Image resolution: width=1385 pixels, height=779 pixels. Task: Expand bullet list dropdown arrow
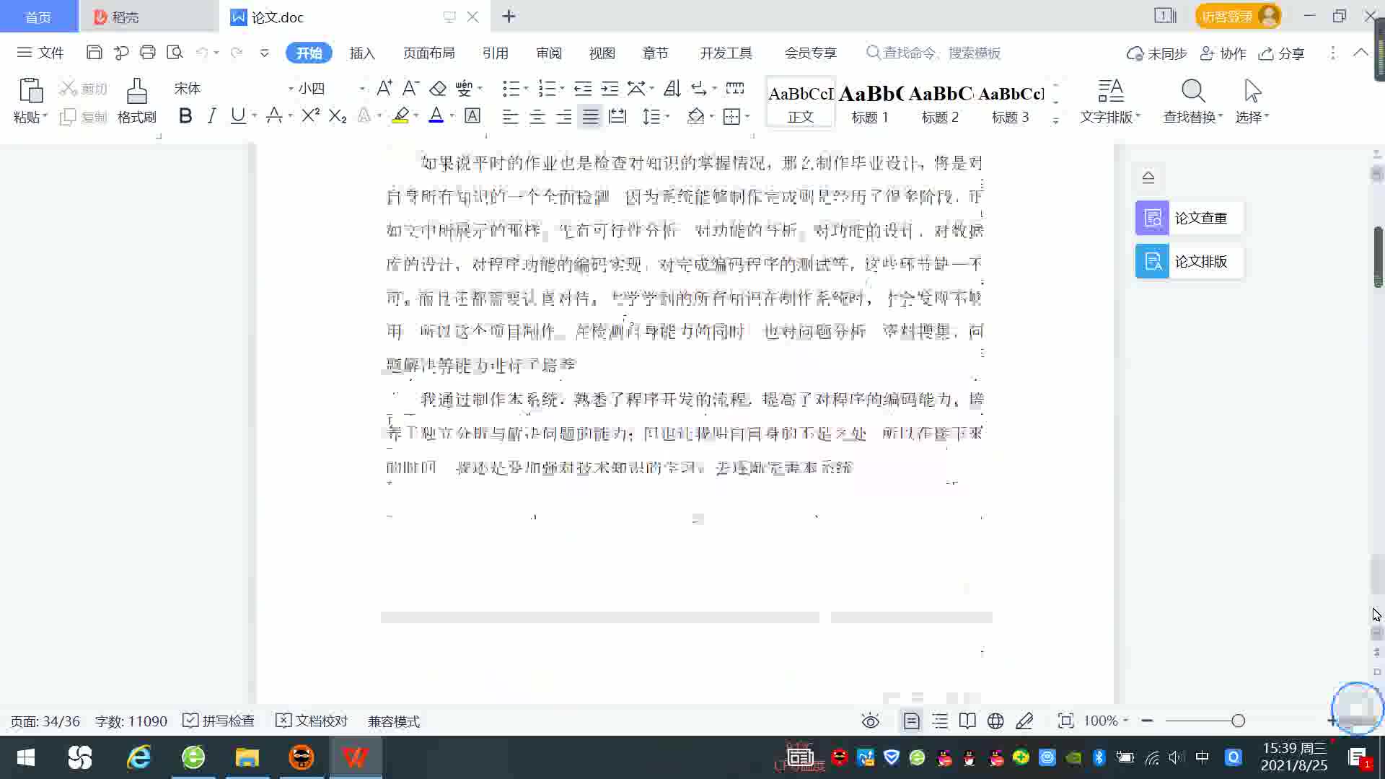(526, 89)
